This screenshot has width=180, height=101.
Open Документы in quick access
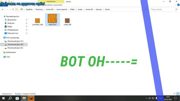coord(12,20)
